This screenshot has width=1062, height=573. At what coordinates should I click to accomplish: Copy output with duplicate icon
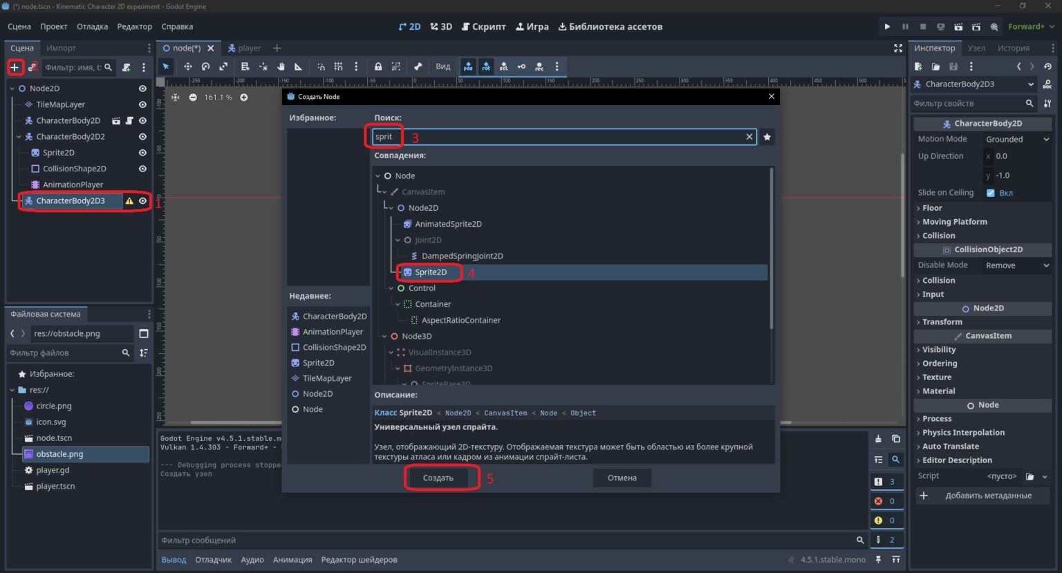tap(895, 438)
